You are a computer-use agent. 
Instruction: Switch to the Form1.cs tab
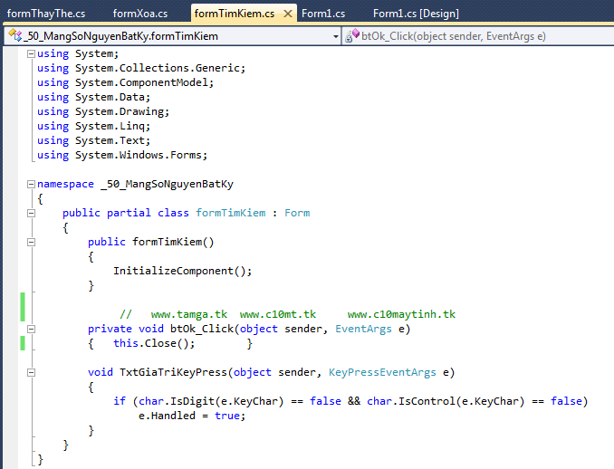pyautogui.click(x=323, y=14)
